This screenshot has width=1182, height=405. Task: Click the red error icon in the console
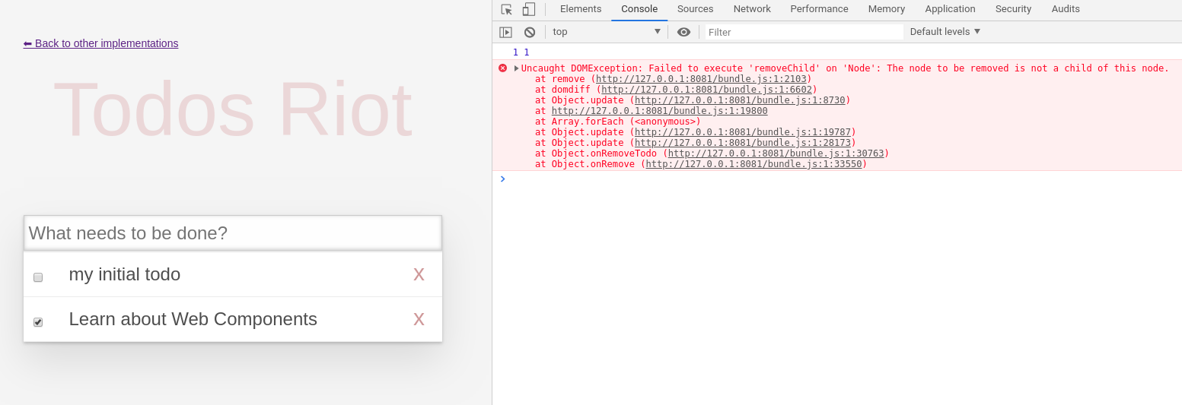(x=502, y=68)
